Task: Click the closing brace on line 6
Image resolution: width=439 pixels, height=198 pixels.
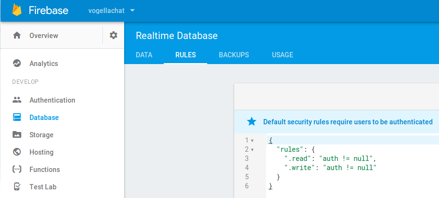Action: pos(270,186)
